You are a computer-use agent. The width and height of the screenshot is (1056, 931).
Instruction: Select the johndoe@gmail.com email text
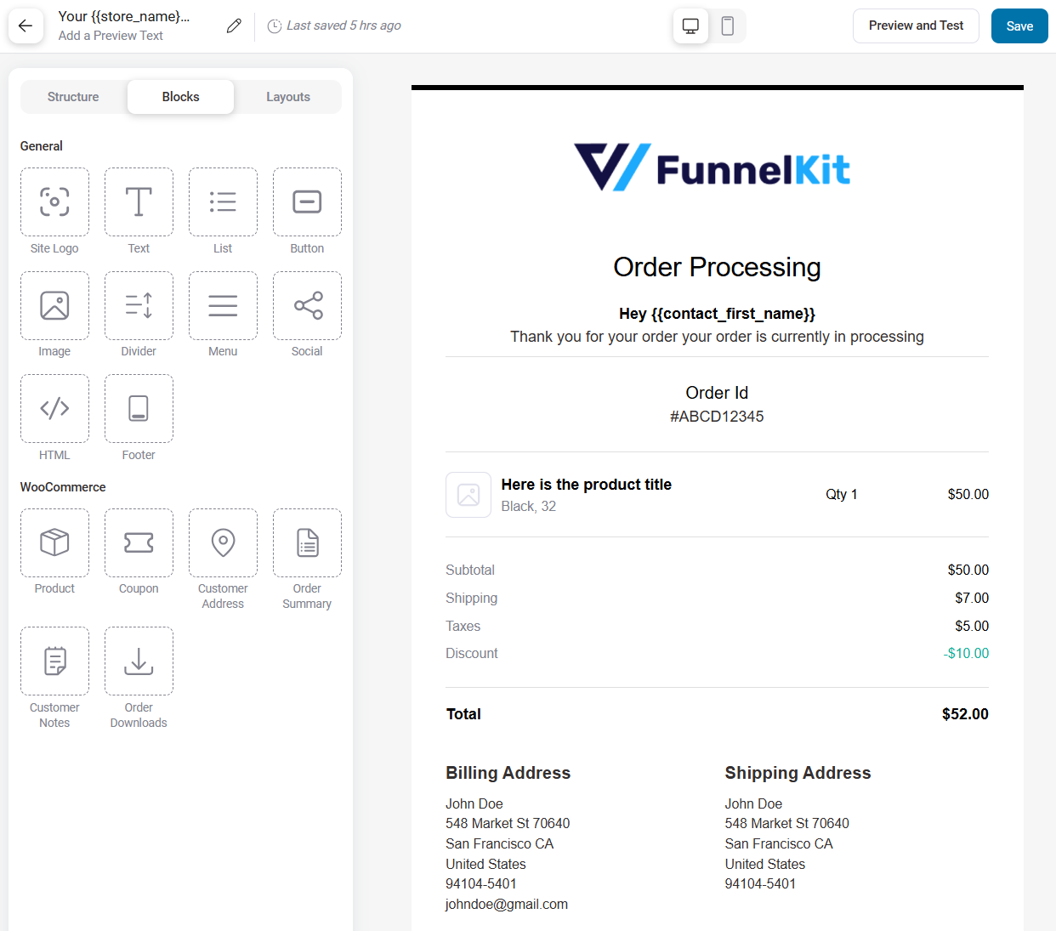[x=507, y=905]
